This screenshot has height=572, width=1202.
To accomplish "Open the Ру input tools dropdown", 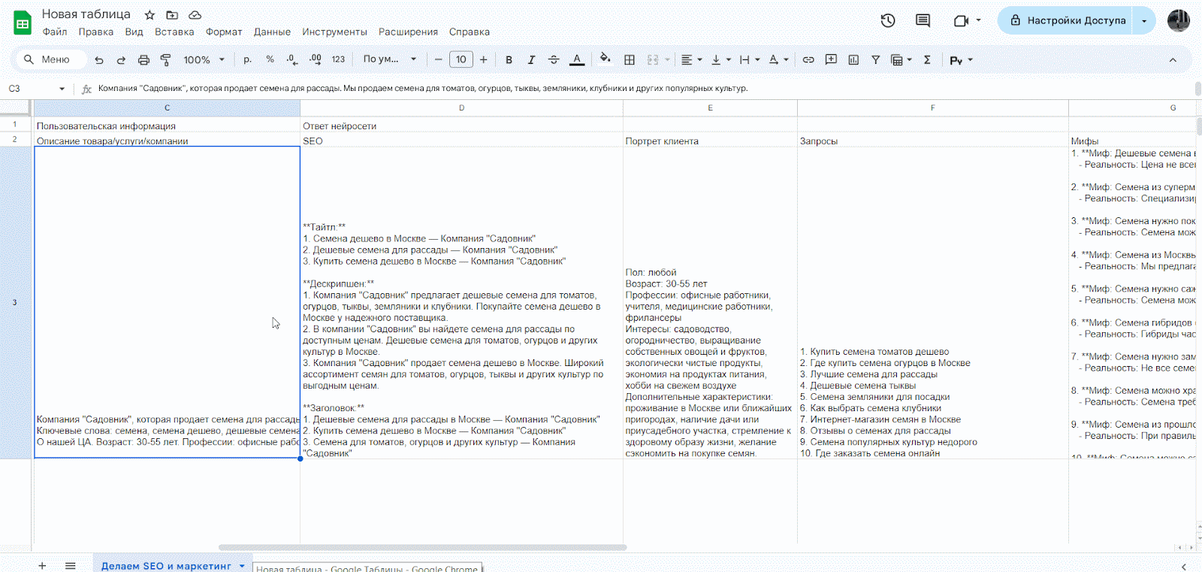I will tap(961, 60).
